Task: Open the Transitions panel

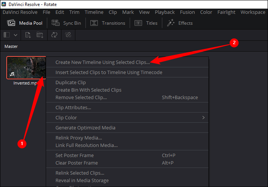Action: 108,23
